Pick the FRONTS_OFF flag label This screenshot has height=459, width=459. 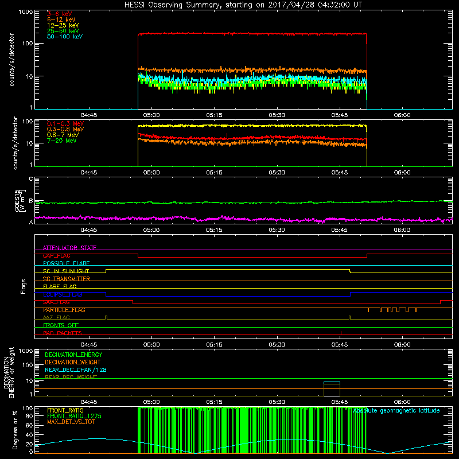60,325
